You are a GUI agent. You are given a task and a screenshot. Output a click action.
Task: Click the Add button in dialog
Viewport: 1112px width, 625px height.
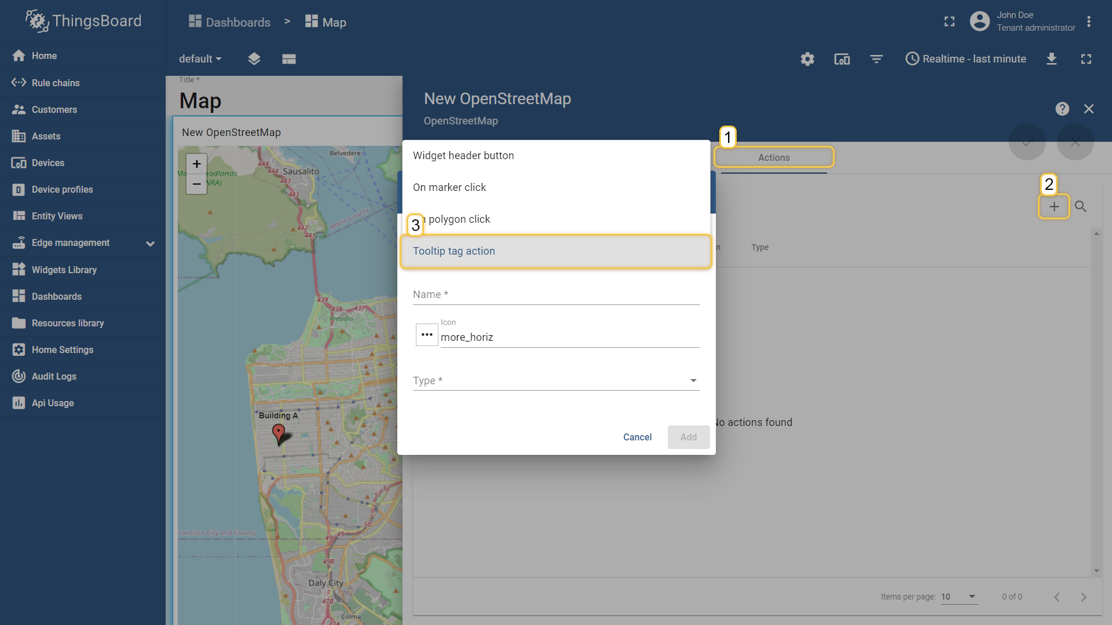point(689,437)
